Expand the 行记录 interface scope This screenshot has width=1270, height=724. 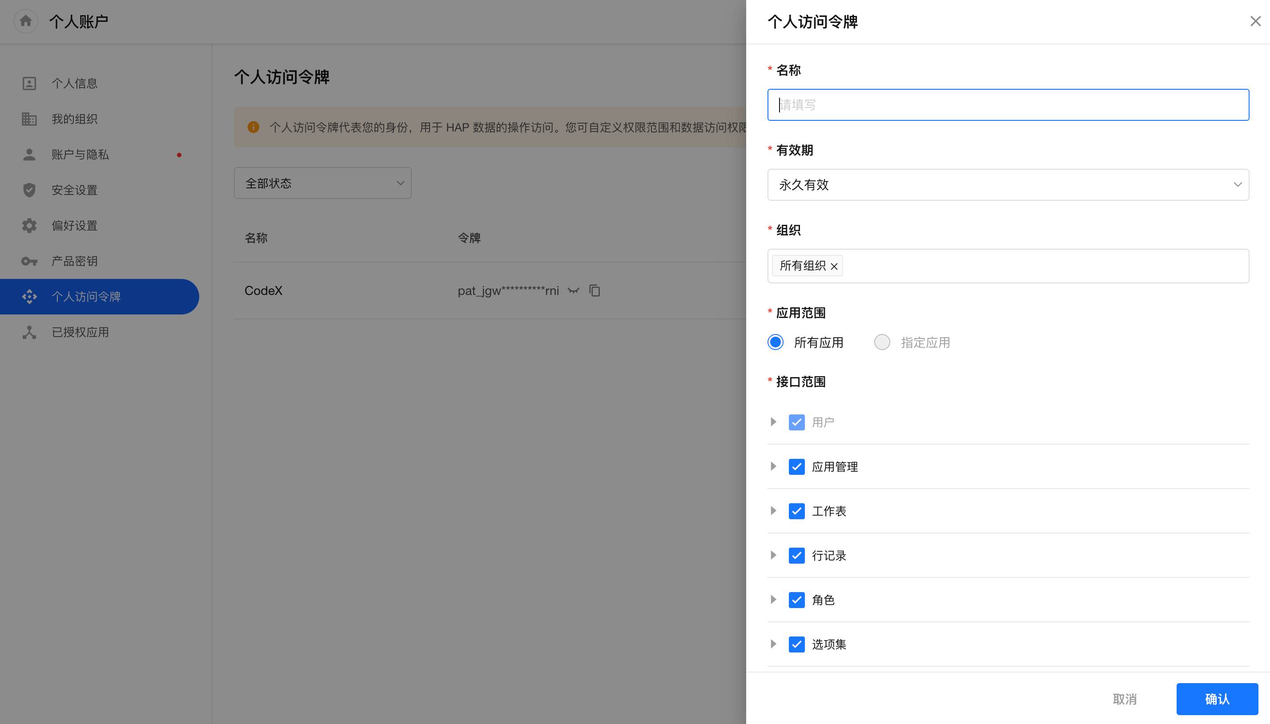click(x=773, y=555)
